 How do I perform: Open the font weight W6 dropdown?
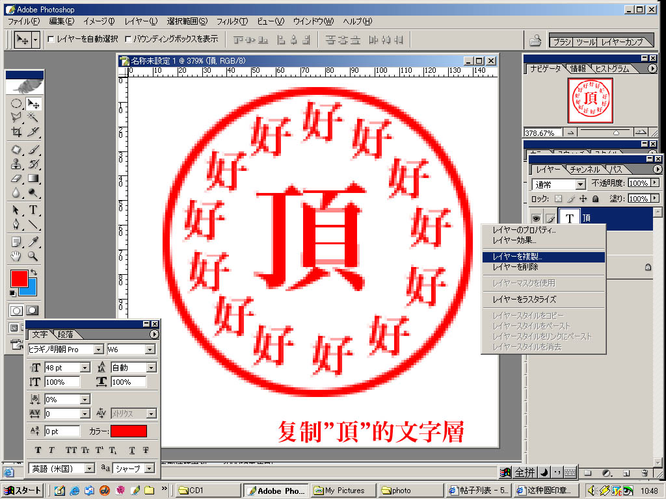(x=150, y=350)
